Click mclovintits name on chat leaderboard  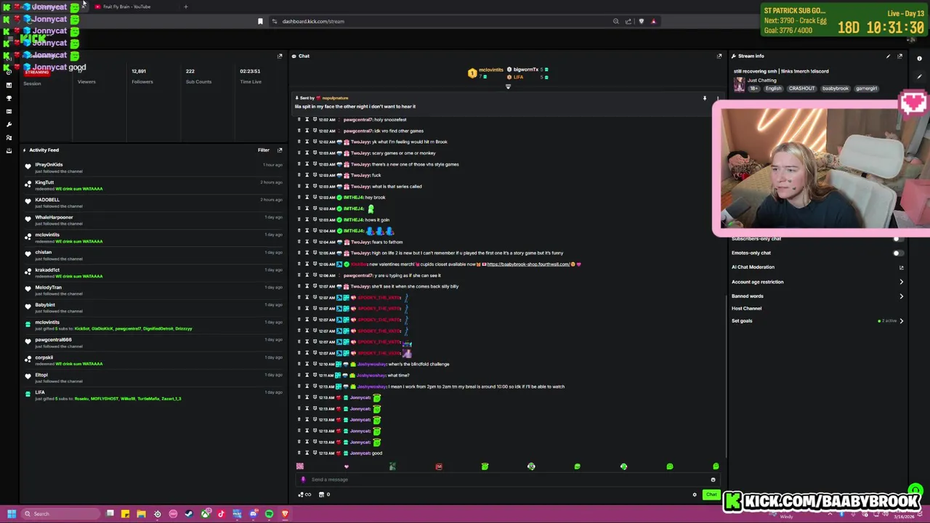click(491, 70)
